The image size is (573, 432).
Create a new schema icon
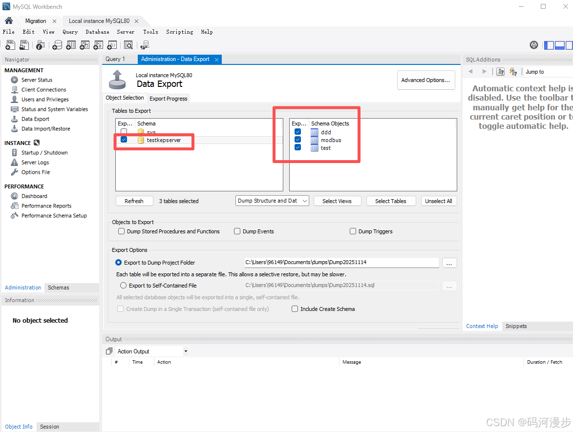[x=57, y=45]
